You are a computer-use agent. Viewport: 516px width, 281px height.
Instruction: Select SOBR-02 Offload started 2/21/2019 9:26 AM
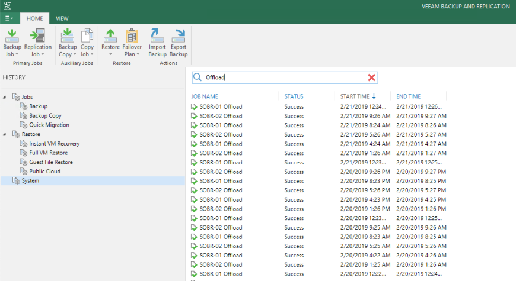click(x=318, y=116)
